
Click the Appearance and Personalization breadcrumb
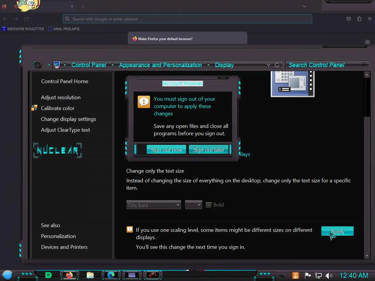click(160, 65)
